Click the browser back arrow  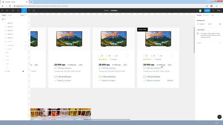pyautogui.click(x=2, y=6)
